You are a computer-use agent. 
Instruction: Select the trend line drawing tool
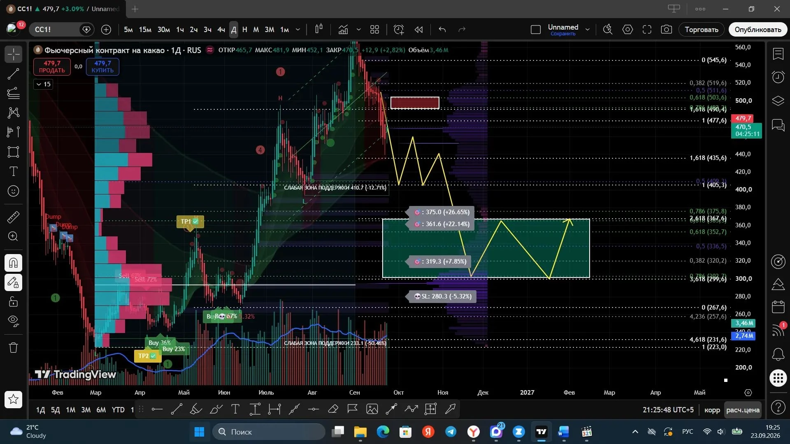pyautogui.click(x=13, y=74)
